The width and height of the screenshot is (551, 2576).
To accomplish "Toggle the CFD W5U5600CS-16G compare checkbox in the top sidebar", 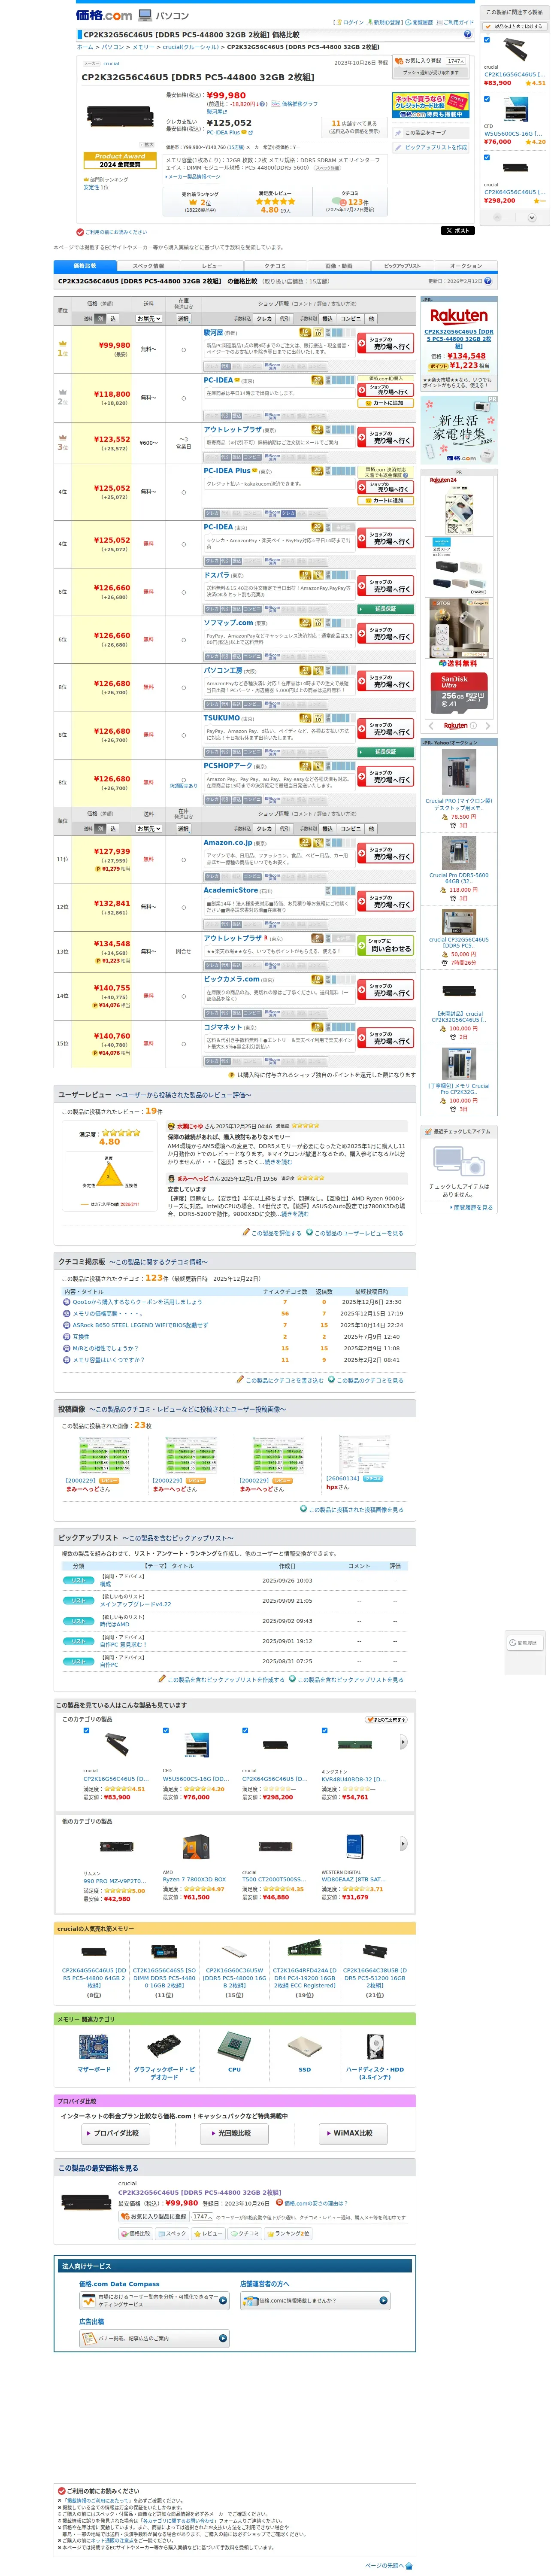I will pos(487,99).
